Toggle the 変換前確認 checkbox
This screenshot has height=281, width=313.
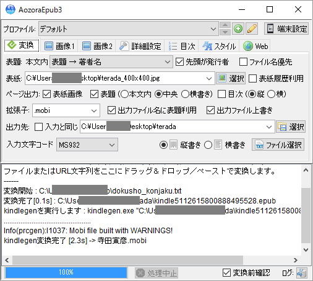tap(226, 273)
